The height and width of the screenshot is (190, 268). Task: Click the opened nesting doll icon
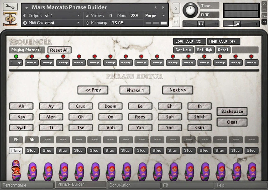coord(16,170)
